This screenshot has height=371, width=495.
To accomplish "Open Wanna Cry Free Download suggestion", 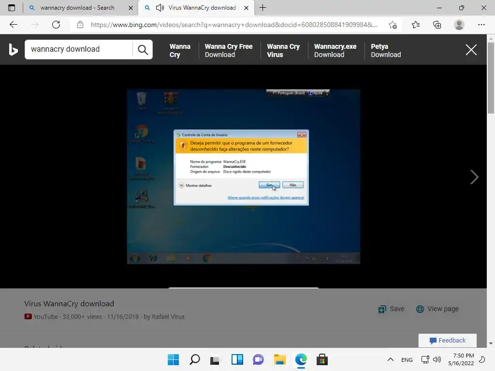I will (x=229, y=50).
